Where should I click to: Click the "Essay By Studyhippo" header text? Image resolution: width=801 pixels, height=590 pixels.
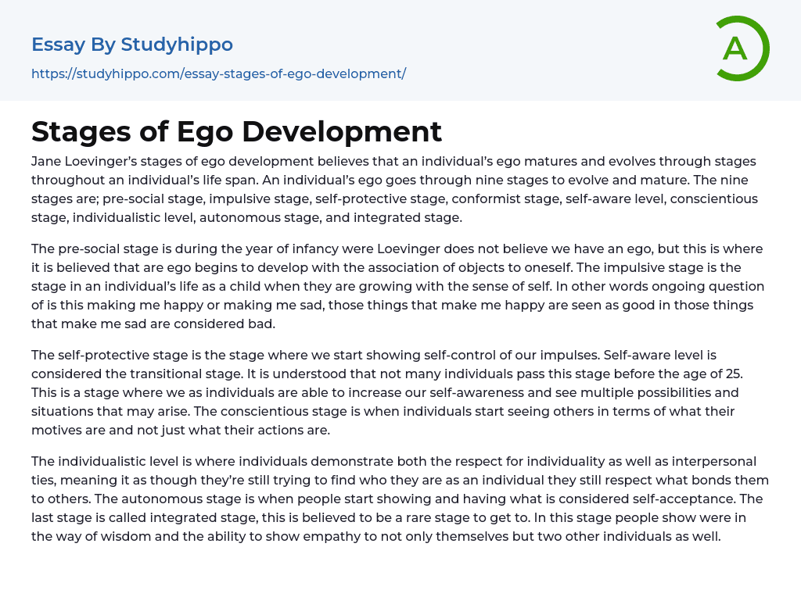click(x=132, y=45)
